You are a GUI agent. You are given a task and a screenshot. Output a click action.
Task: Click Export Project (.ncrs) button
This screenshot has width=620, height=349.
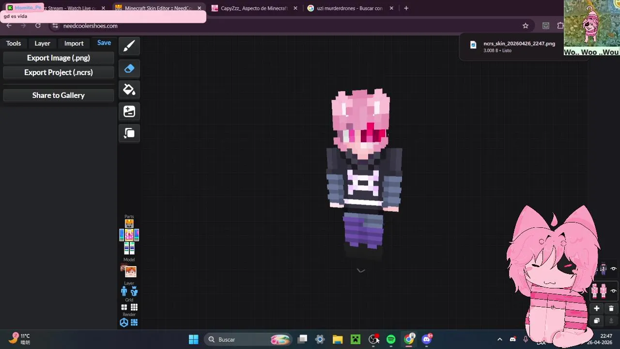tap(59, 72)
